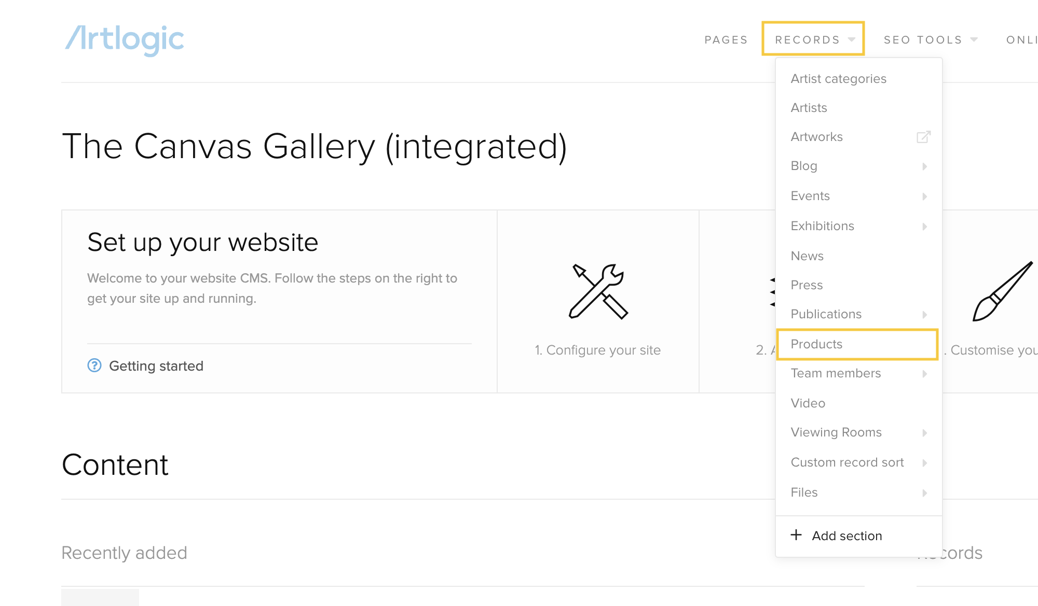Click the Blog menu entry
Viewport: 1038px width, 606px height.
(804, 166)
